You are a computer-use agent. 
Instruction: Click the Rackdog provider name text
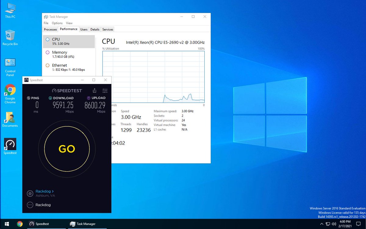click(x=43, y=205)
